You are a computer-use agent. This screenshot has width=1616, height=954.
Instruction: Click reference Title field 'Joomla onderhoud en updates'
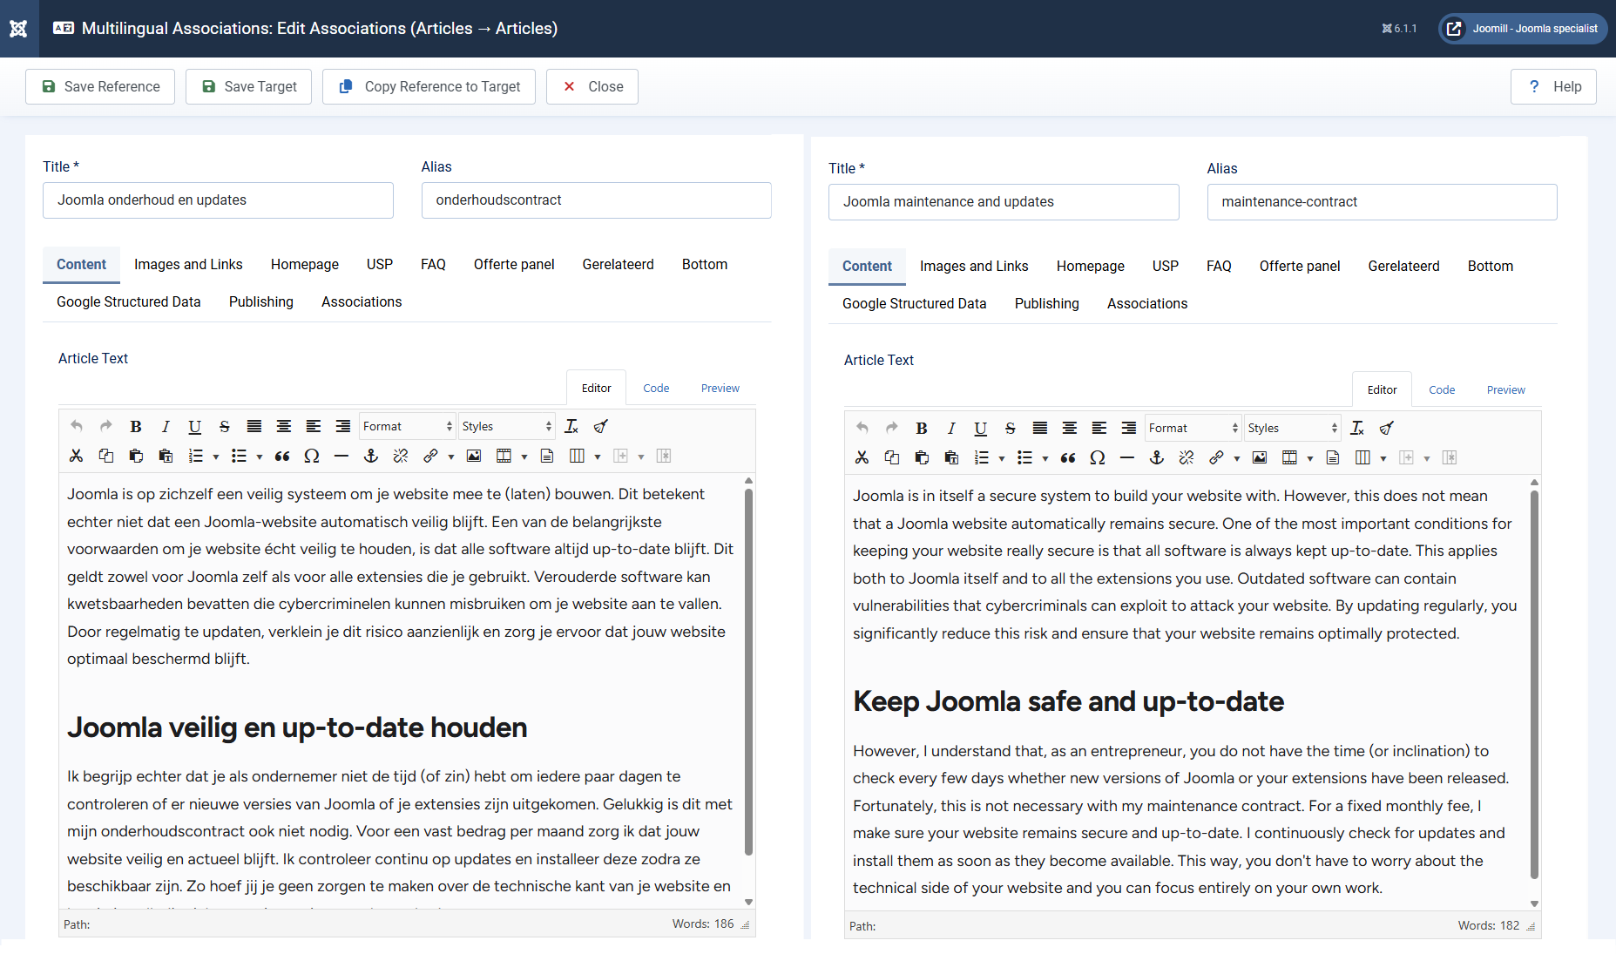click(x=218, y=200)
